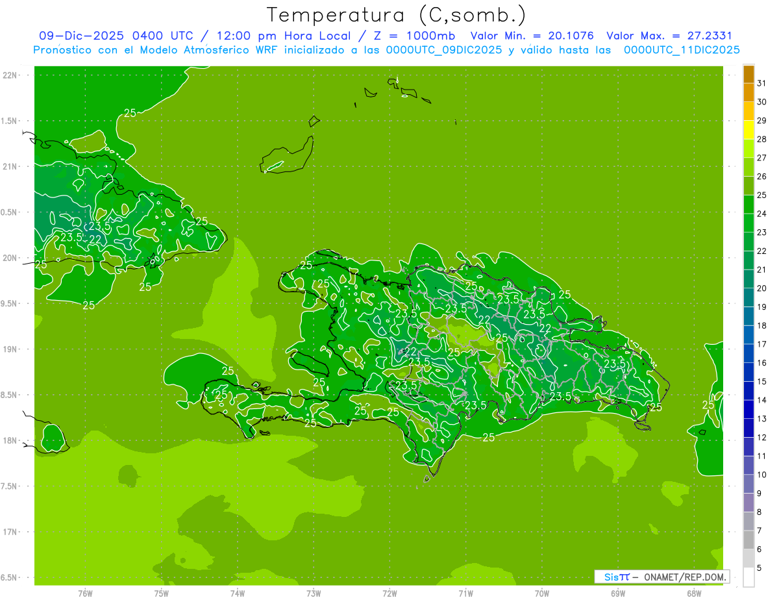Click the '7.5N' latitude axis label
The width and height of the screenshot is (779, 602).
(x=8, y=486)
